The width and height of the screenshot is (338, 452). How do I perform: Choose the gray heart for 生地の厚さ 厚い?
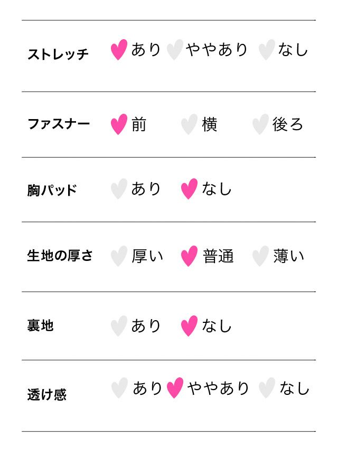119,256
